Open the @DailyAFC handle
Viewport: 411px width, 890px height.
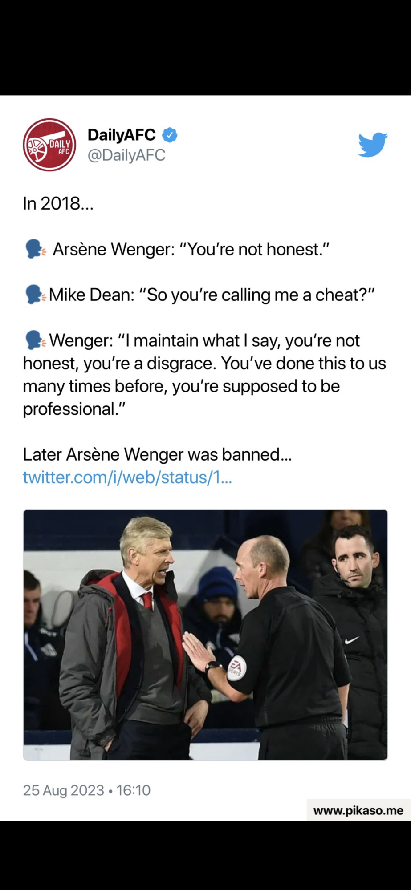pos(126,155)
